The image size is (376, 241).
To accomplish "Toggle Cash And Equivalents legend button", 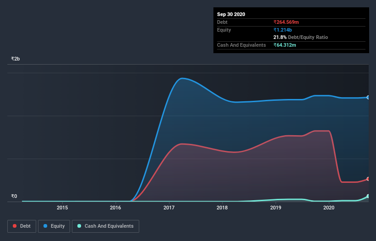I will tap(105, 226).
